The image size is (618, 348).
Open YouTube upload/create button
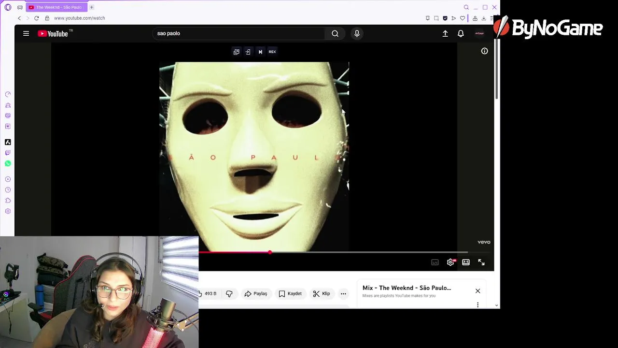(x=445, y=33)
